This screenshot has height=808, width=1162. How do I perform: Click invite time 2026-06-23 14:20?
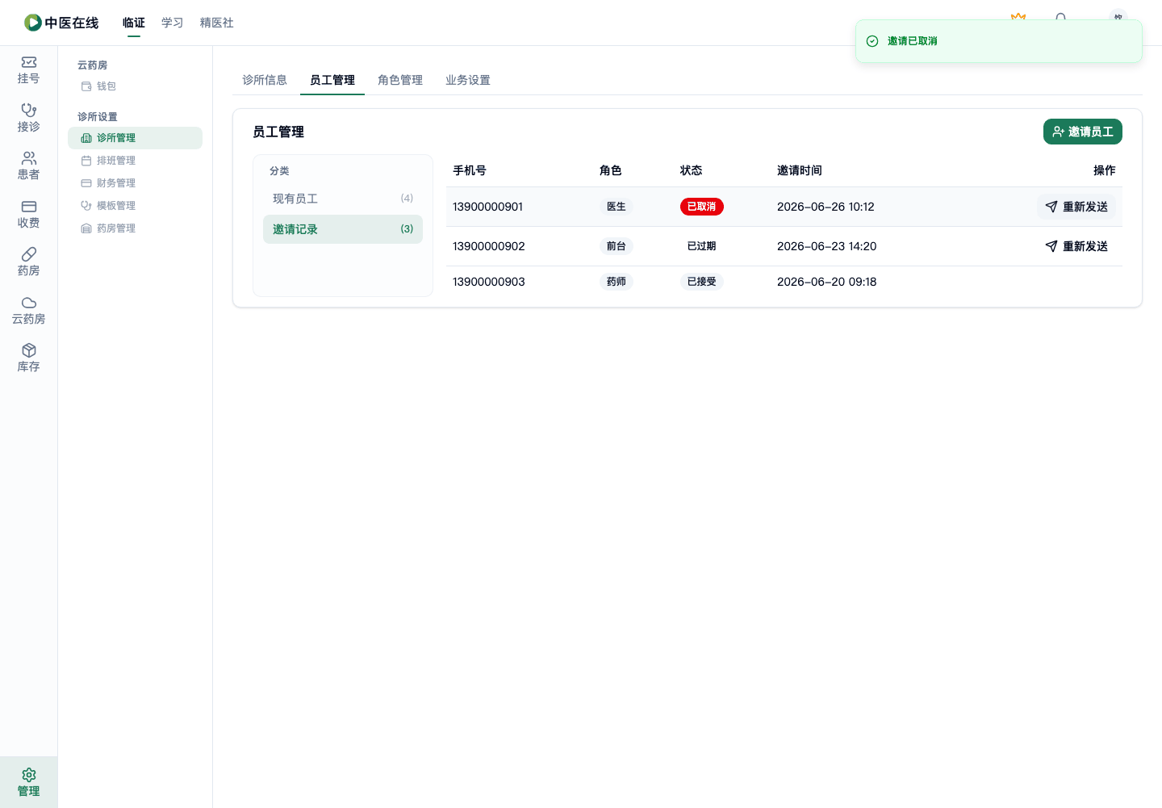coord(827,246)
